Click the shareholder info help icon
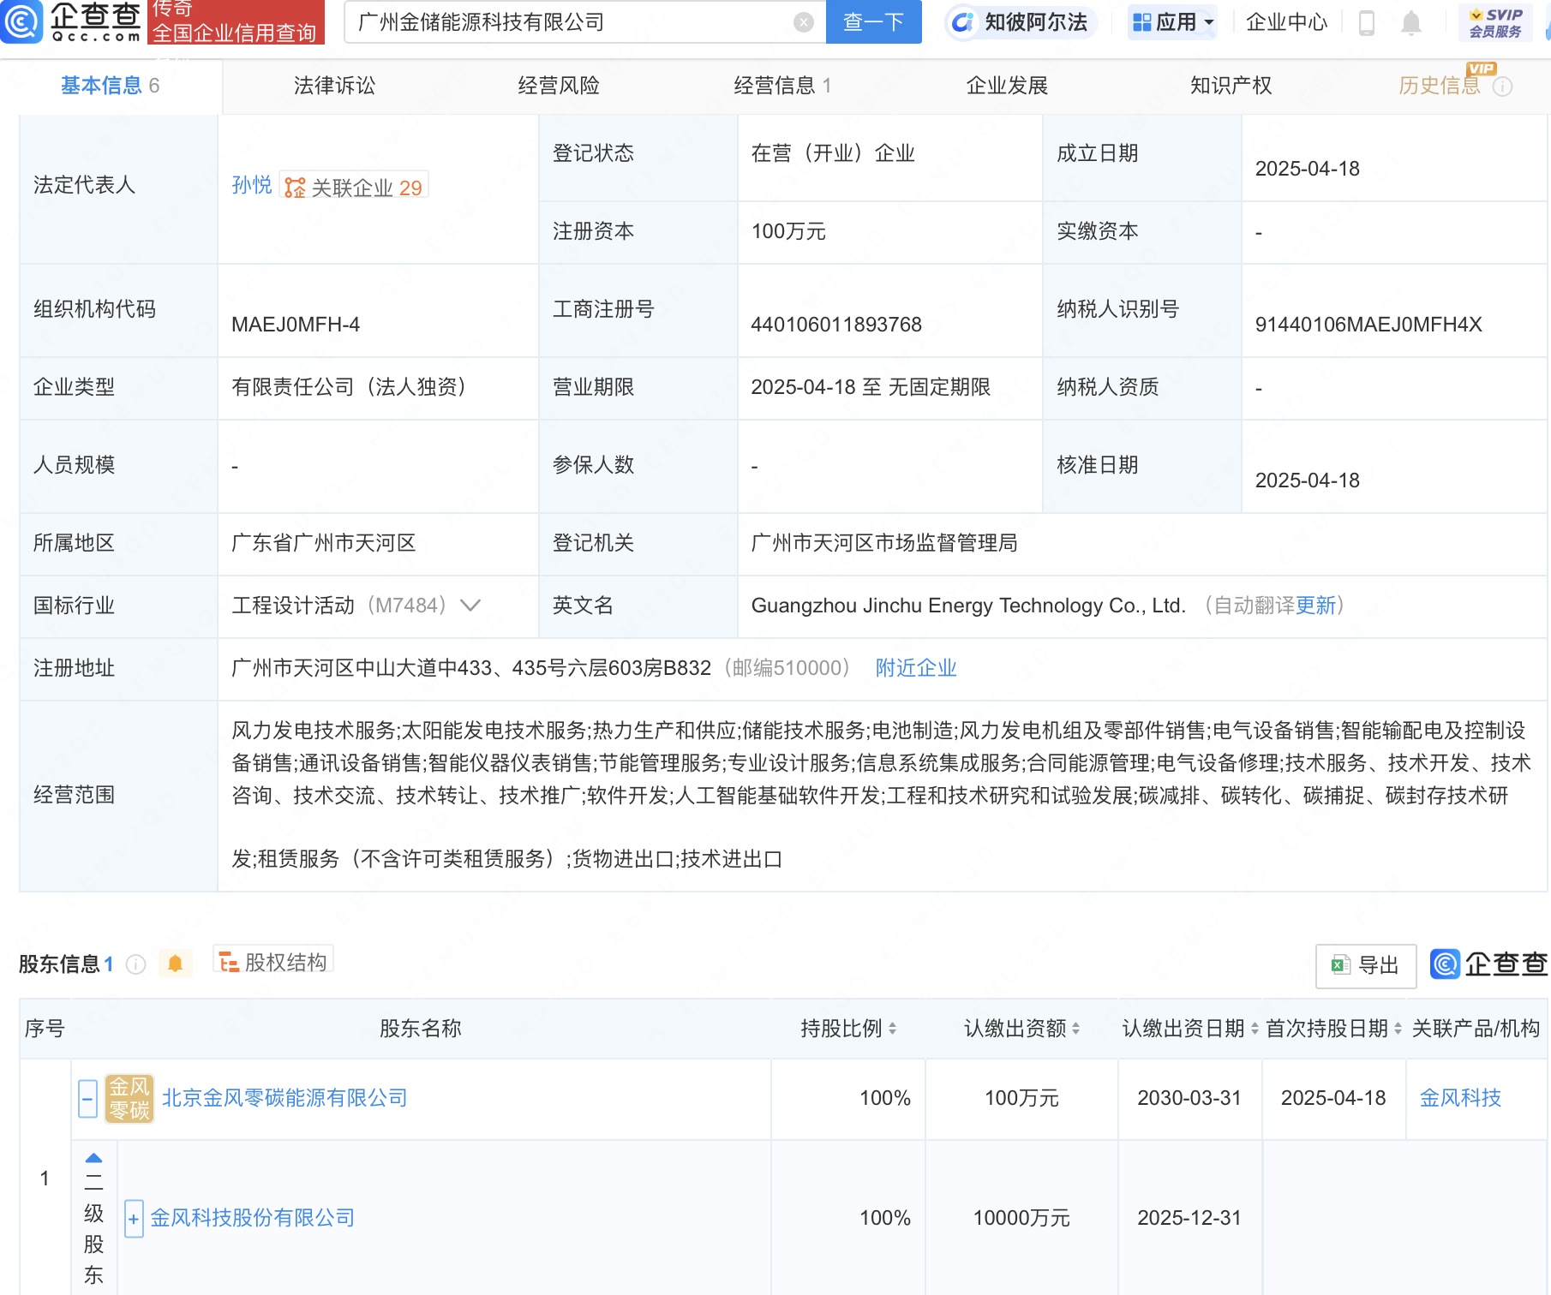This screenshot has width=1551, height=1295. (135, 964)
